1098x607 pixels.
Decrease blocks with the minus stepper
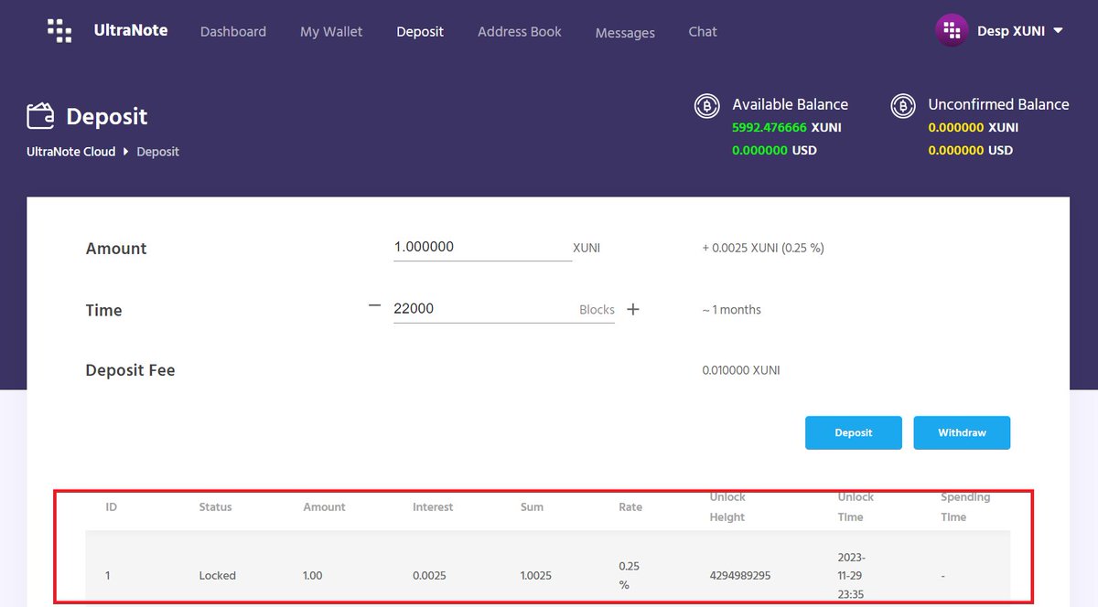tap(373, 307)
